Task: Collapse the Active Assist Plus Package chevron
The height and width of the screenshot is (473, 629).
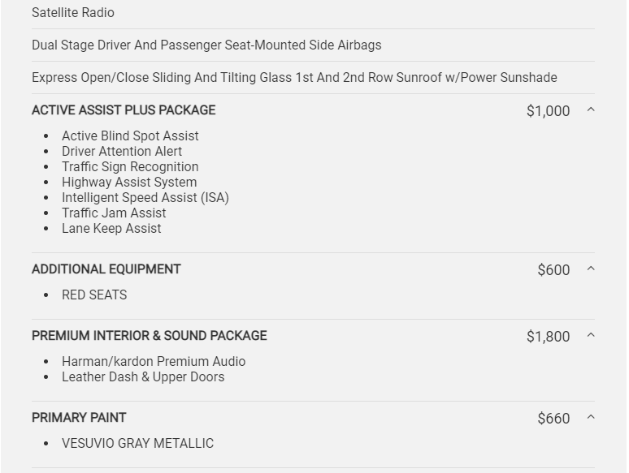Action: pos(591,110)
